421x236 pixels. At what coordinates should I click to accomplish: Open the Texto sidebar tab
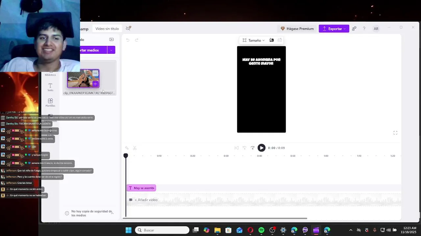[x=50, y=87]
